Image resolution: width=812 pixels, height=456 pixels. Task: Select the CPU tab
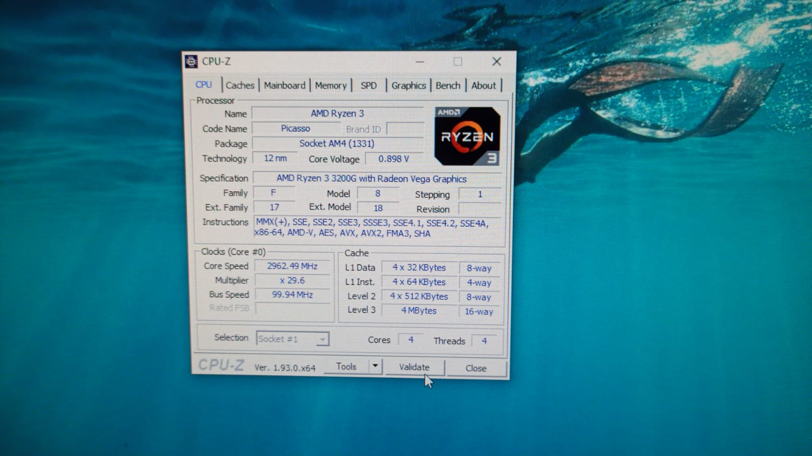[x=204, y=85]
